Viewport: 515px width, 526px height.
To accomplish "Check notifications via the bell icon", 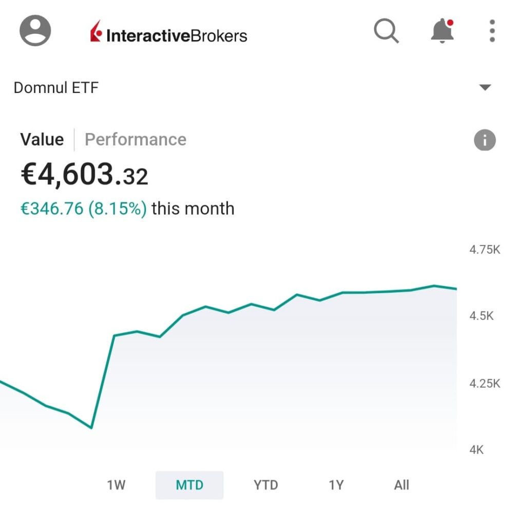I will (442, 32).
